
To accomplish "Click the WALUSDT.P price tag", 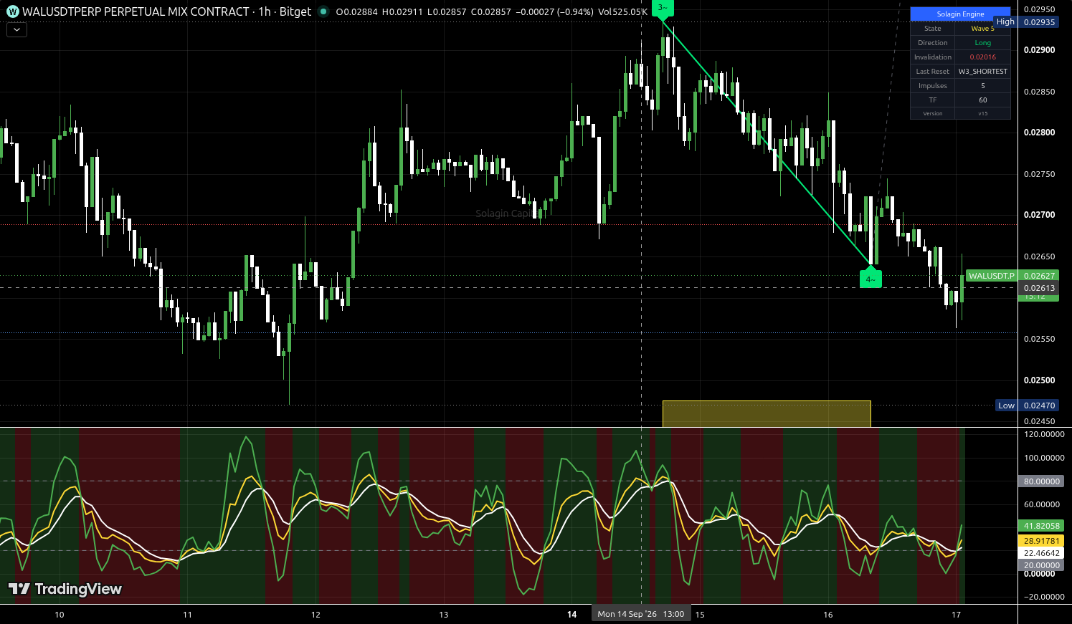I will tap(992, 276).
